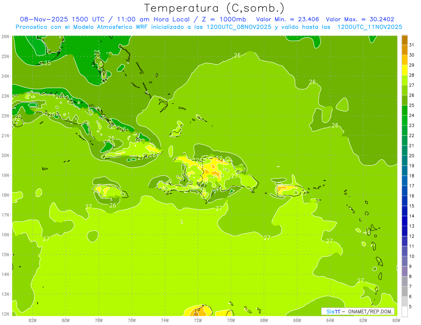Image resolution: width=421 pixels, height=325 pixels.
Task: Click the 60W longitude axis label
Action: [x=396, y=320]
